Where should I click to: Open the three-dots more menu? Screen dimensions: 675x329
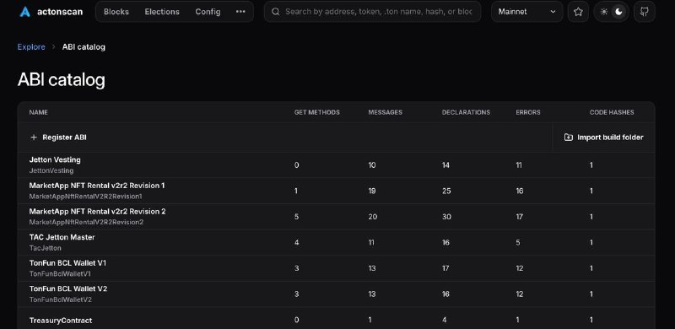pos(240,12)
